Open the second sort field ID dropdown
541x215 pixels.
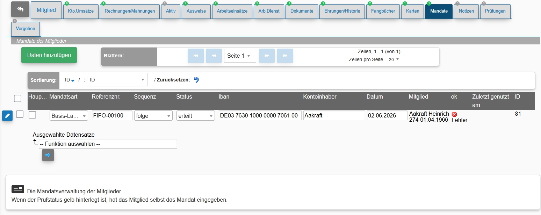click(x=117, y=80)
